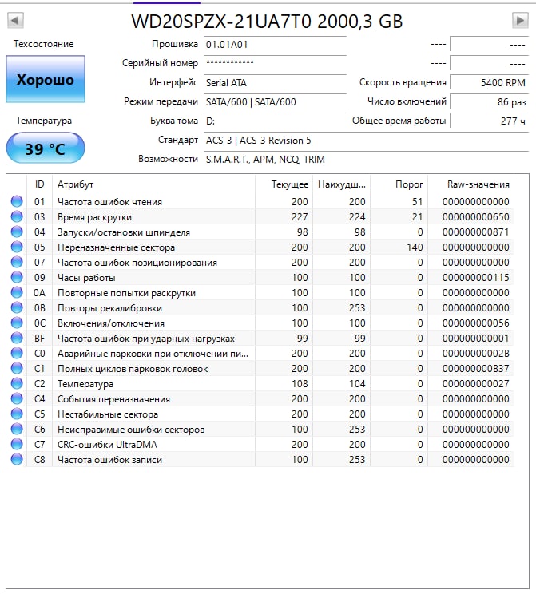Screen dimensions: 536x594
Task: Select Частота ошибок при ударных нагрузках text
Action: click(146, 339)
